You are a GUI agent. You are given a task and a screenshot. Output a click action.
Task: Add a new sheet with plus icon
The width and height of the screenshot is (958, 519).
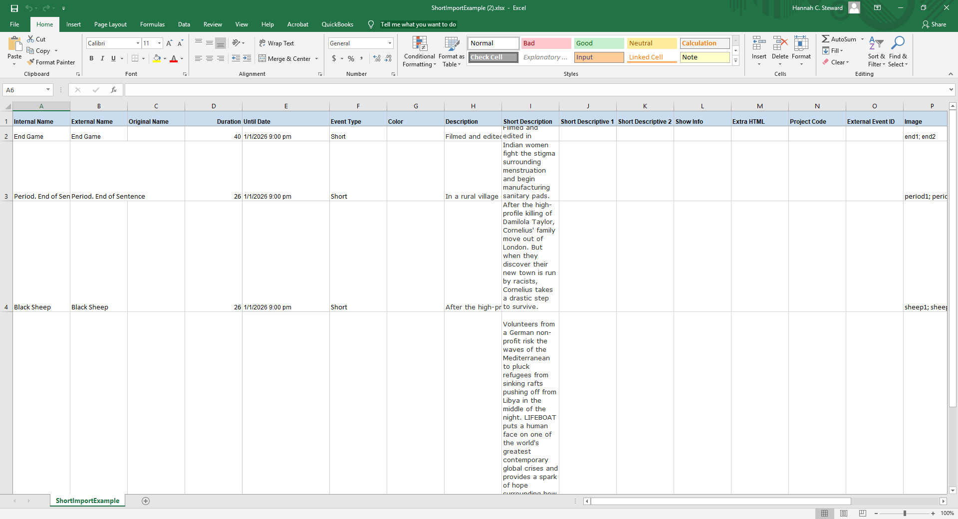pyautogui.click(x=146, y=501)
